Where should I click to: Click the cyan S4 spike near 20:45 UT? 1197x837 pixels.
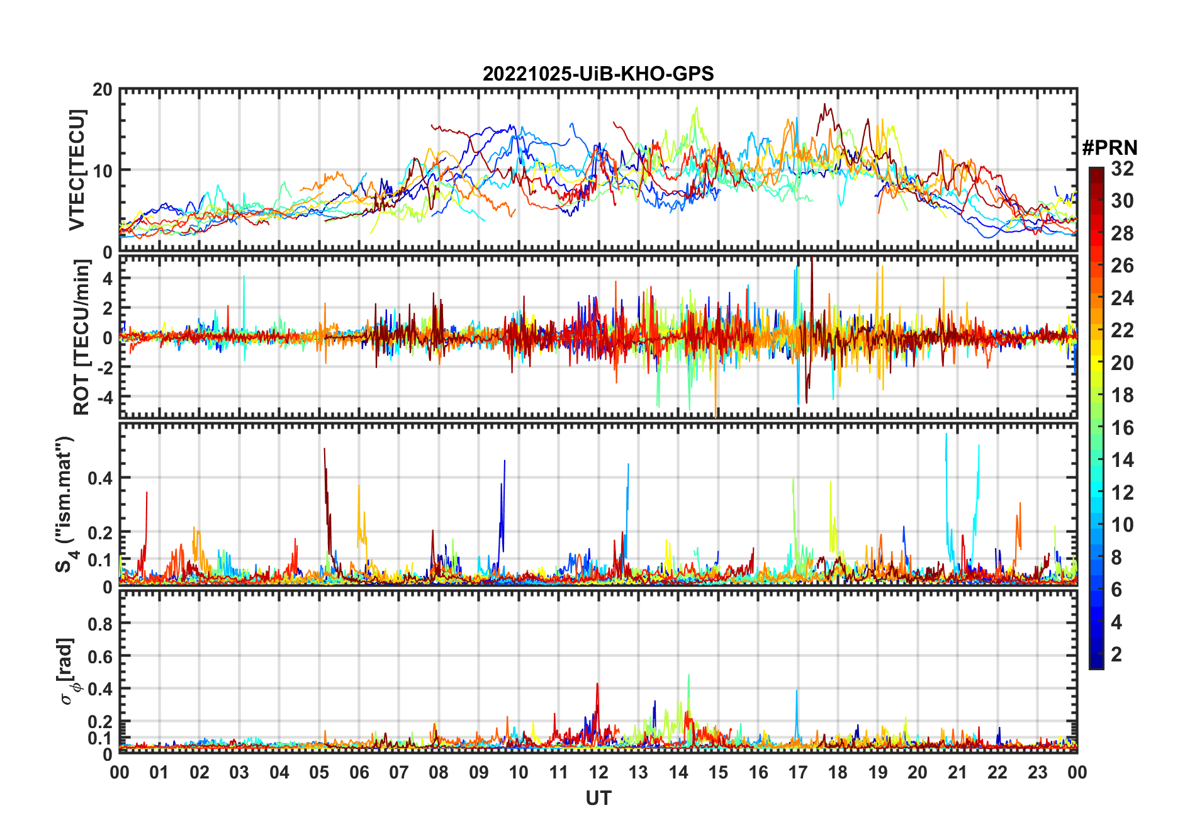947,491
